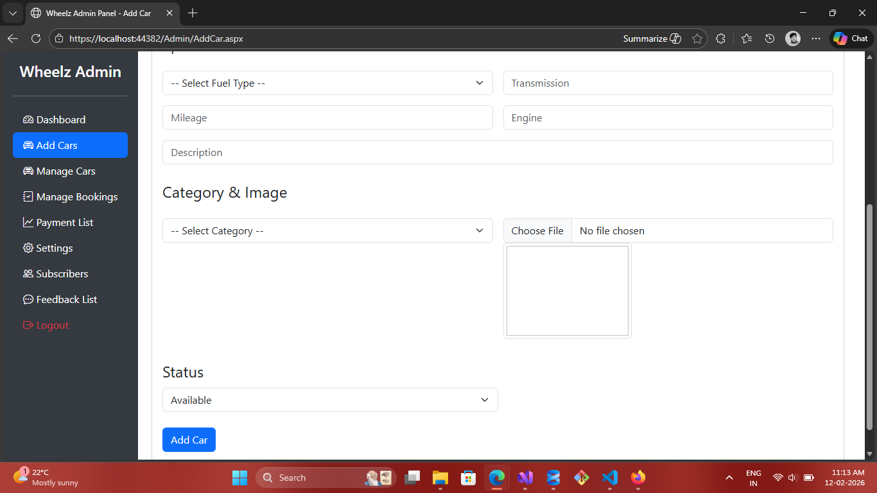Open Visual Studio from the taskbar

(x=525, y=478)
